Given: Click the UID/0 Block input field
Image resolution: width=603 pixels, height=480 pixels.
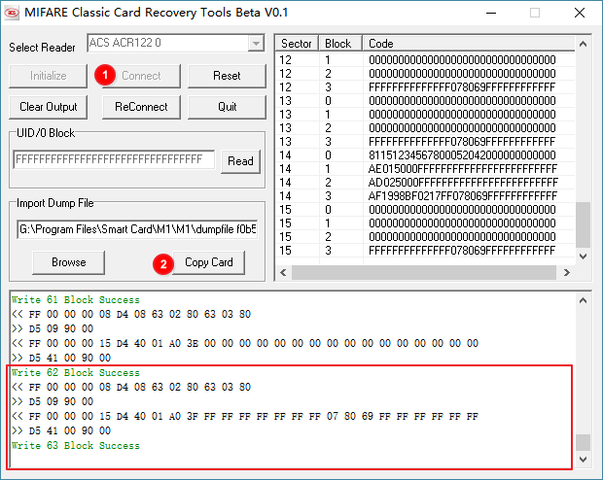Looking at the screenshot, I should (115, 160).
